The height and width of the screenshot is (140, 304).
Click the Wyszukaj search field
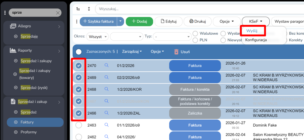[182, 9]
